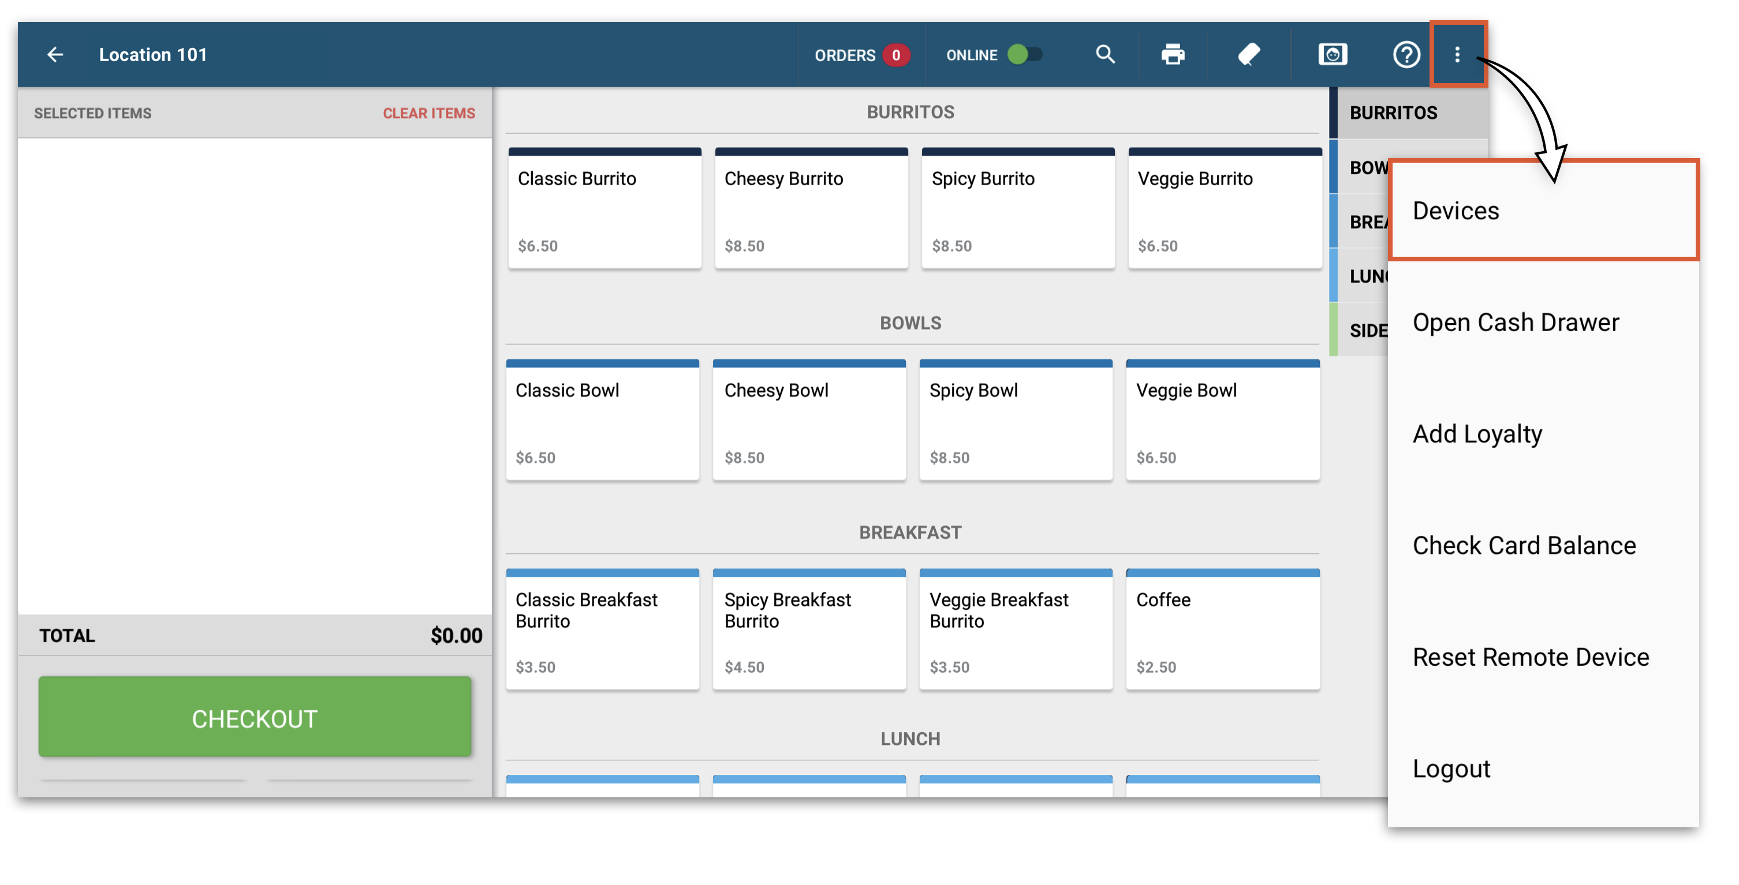Click the tag discount icon
Viewport: 1739px width, 885px height.
(1248, 55)
